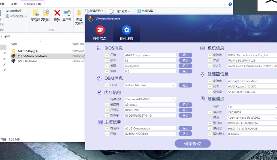Open the 硬件信息 tab in VMwareHardware

coord(100,33)
